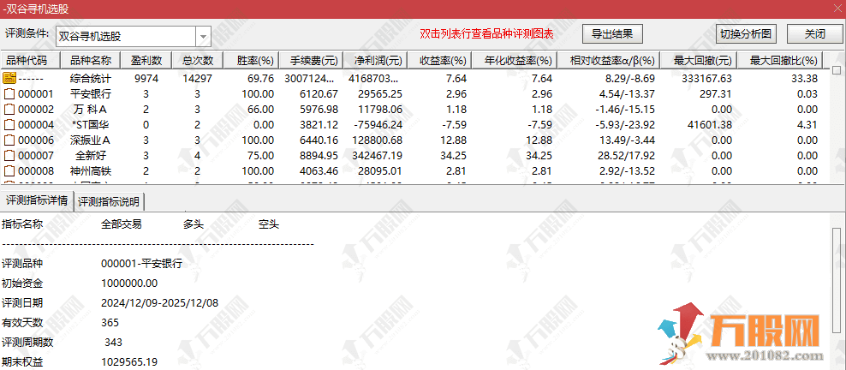Click the 评测日期 value 2024/12/09-2025/12/08
The image size is (846, 370).
[160, 302]
